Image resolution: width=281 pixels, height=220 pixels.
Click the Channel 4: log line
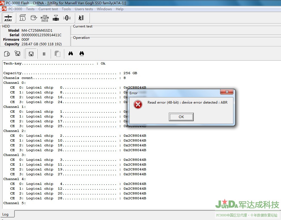pos(14,179)
